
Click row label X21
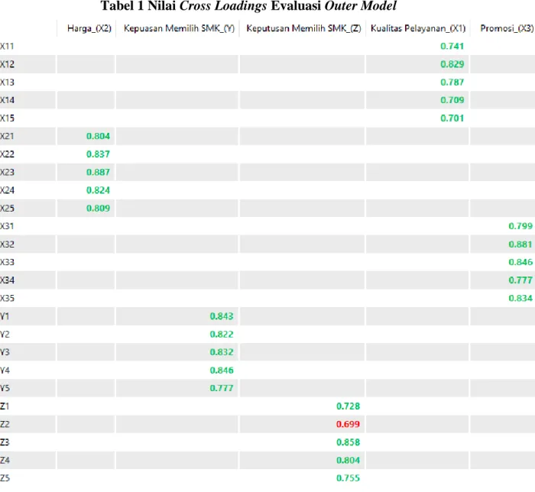point(7,137)
